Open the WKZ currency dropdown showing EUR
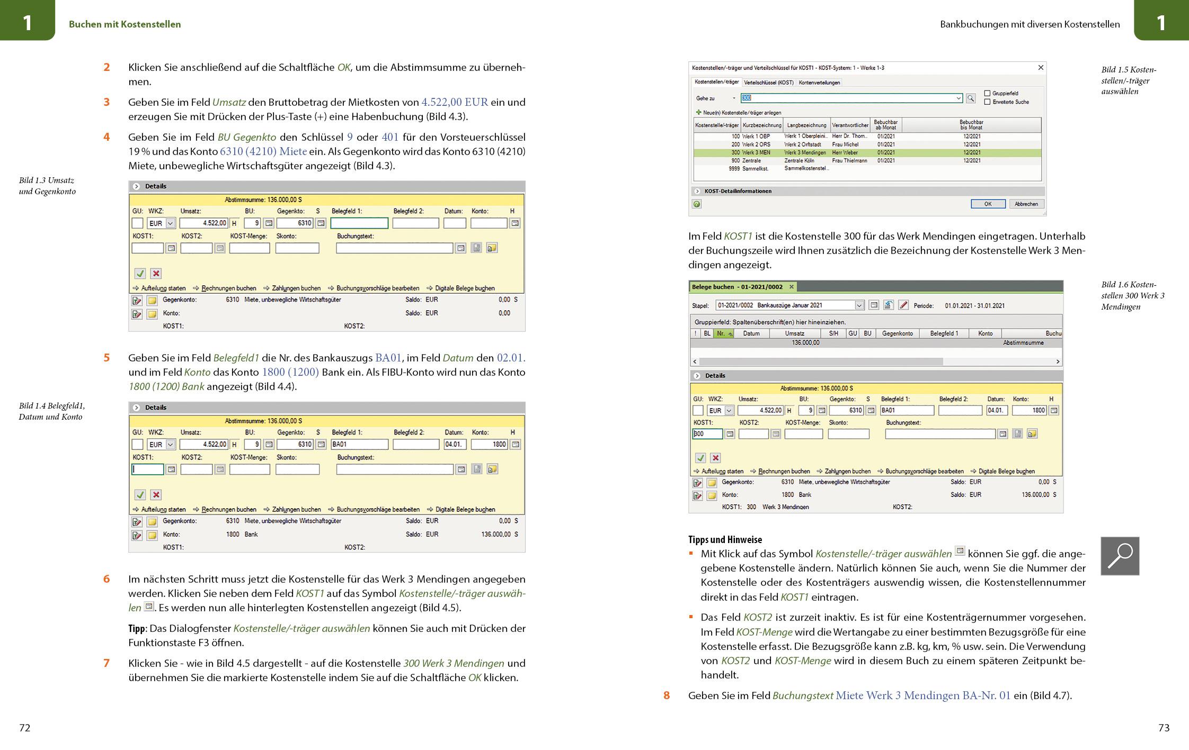The height and width of the screenshot is (750, 1189). tap(729, 410)
